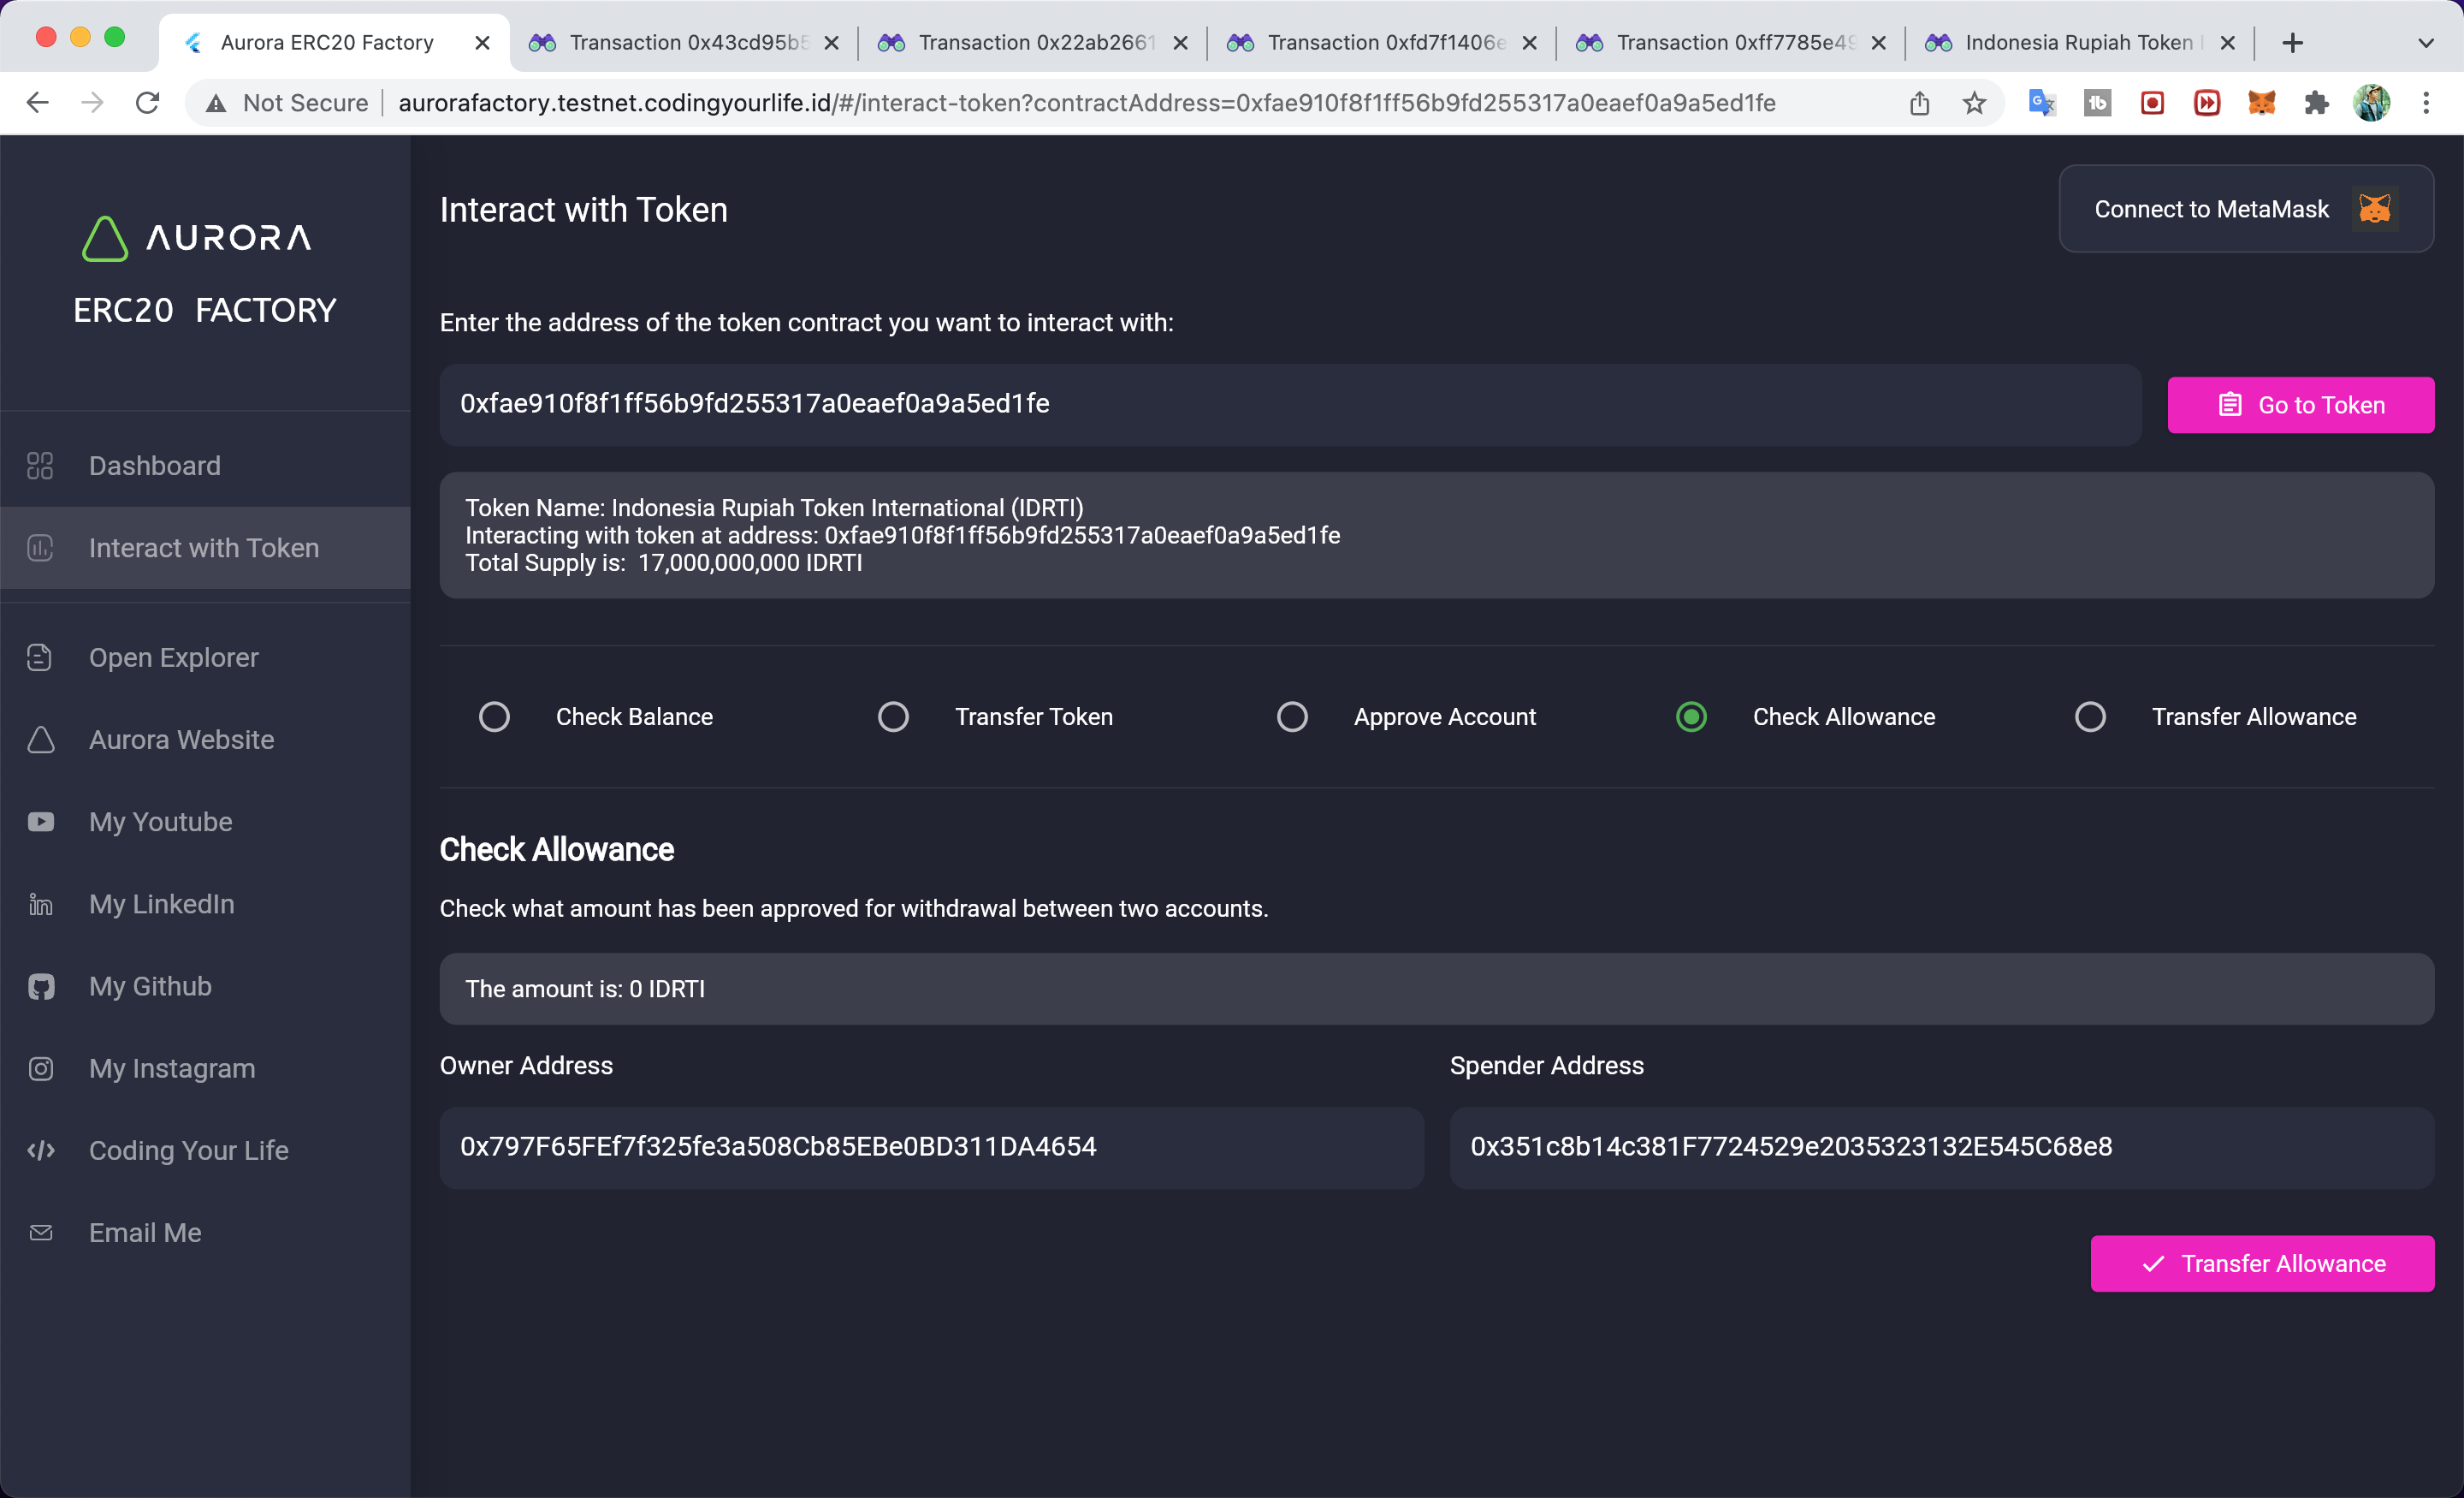2464x1498 pixels.
Task: Click the Connect to MetaMask button
Action: (2245, 209)
